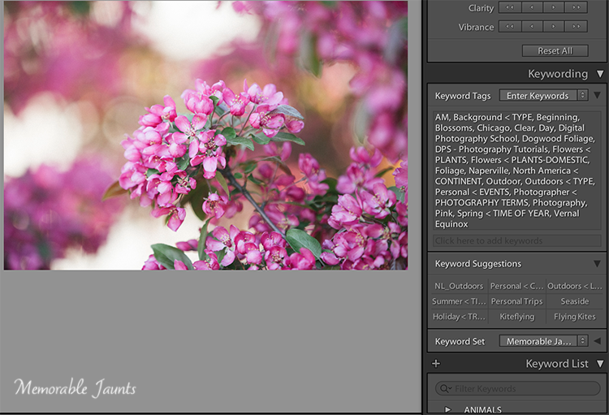
Task: Add a keyword with the plus icon
Action: pyautogui.click(x=436, y=364)
